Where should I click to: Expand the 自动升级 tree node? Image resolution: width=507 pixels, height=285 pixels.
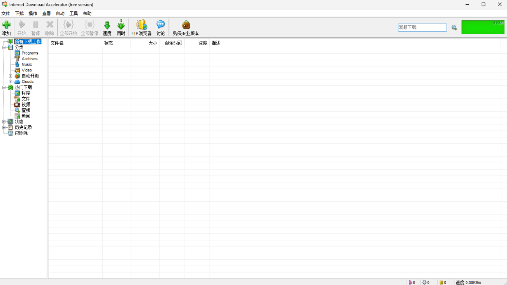coord(11,76)
